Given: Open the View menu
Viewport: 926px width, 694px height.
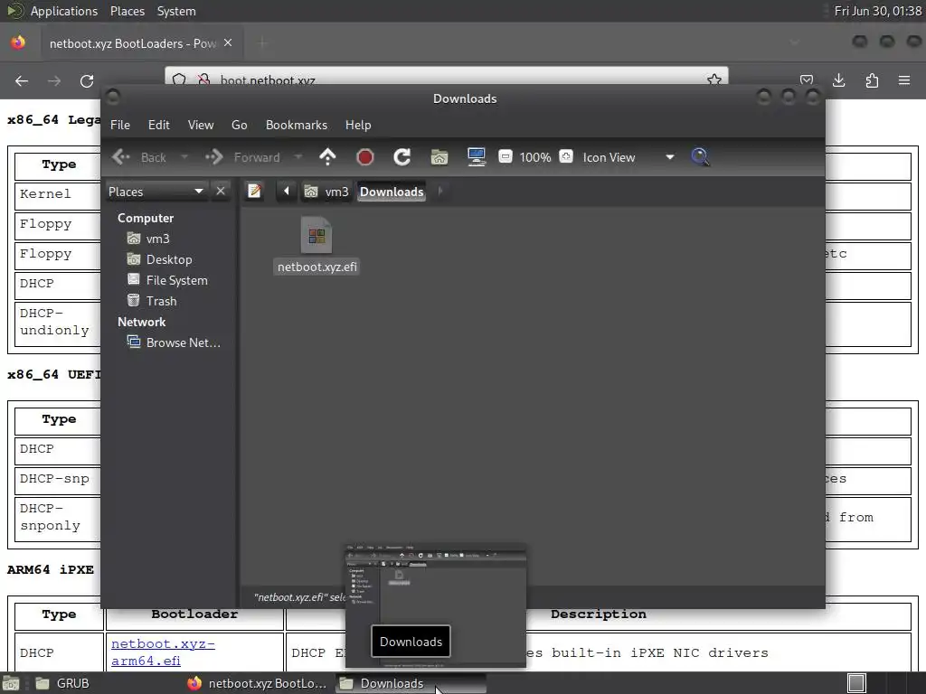Looking at the screenshot, I should click(201, 125).
